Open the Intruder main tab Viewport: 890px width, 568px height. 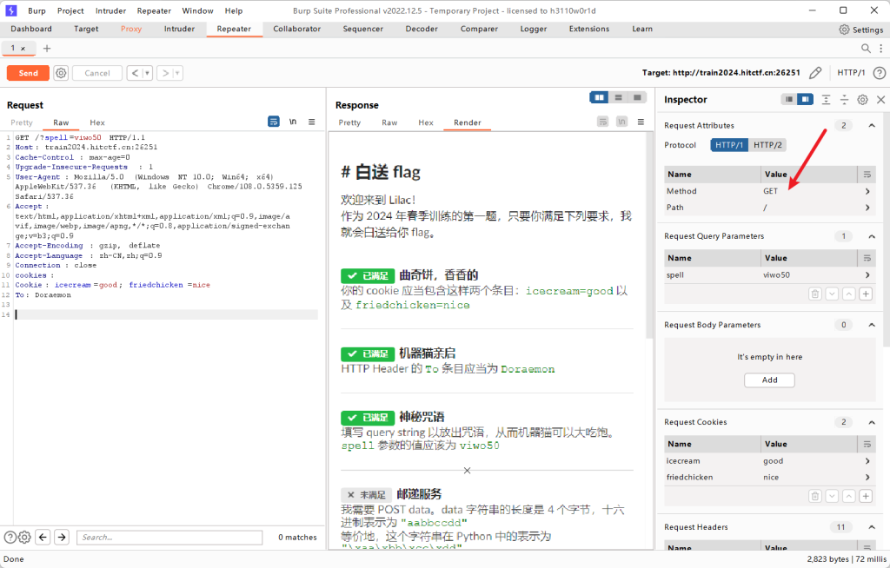coord(179,29)
